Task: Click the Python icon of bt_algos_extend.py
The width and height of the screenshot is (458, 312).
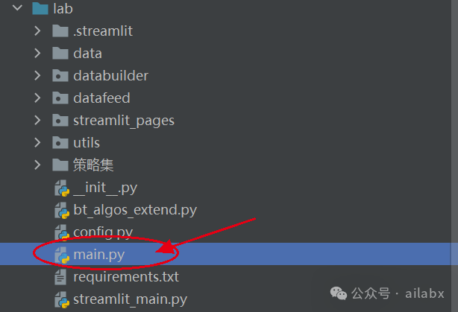Action: (62, 210)
